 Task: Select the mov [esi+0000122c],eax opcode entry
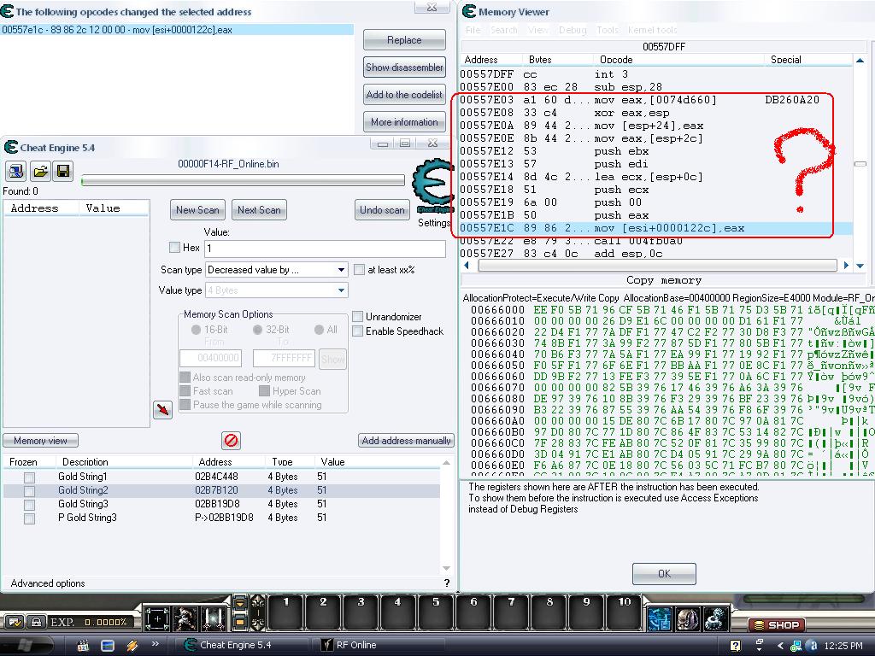click(x=177, y=30)
